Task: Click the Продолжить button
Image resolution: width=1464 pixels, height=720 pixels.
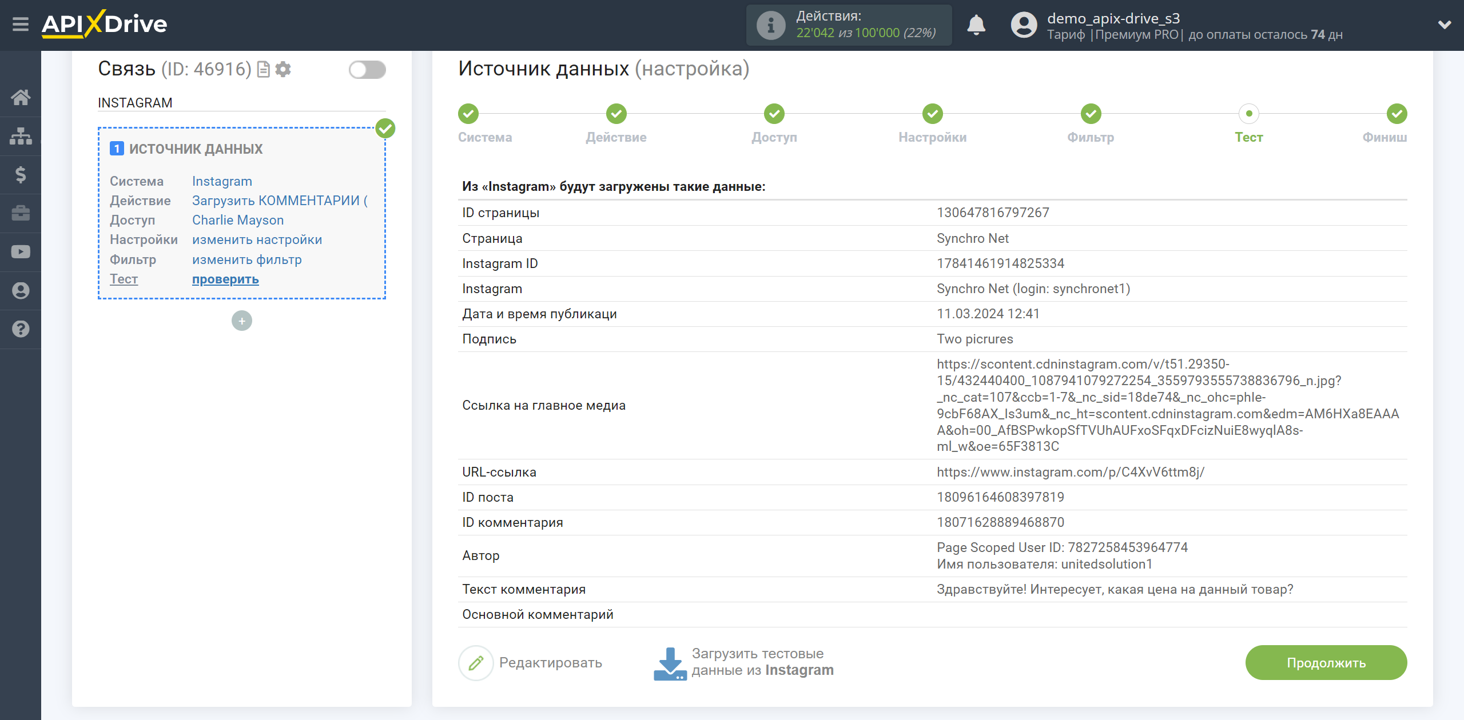Action: (x=1326, y=663)
